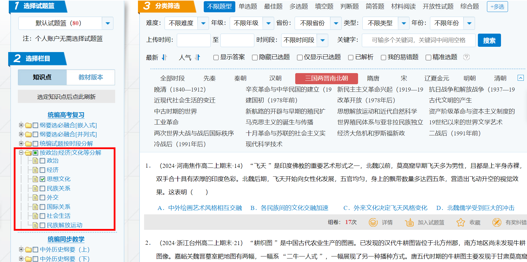Toggle the 精准选题 checkbox
Image resolution: width=527 pixels, height=262 pixels.
pyautogui.click(x=428, y=58)
